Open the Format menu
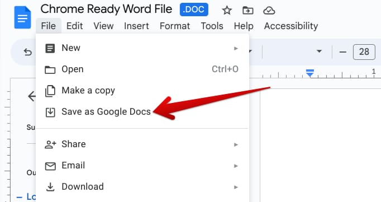The image size is (381, 202). pyautogui.click(x=175, y=26)
